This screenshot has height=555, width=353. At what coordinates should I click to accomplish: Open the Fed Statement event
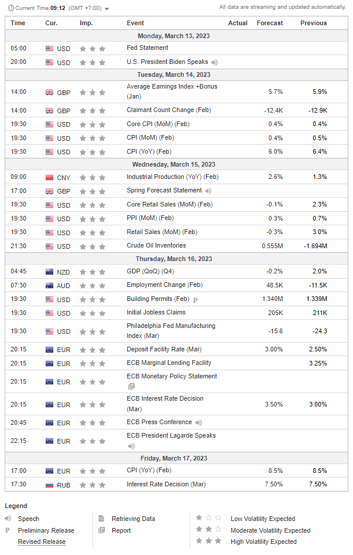pos(148,48)
